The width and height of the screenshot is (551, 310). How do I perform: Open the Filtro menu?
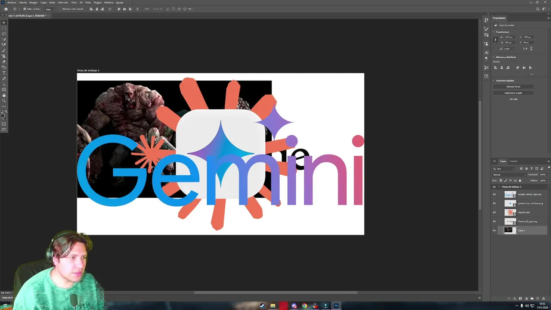point(74,3)
